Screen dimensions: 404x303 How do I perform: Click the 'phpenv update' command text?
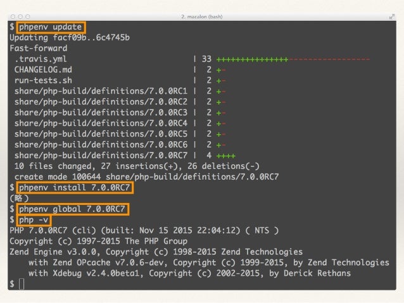pos(51,27)
